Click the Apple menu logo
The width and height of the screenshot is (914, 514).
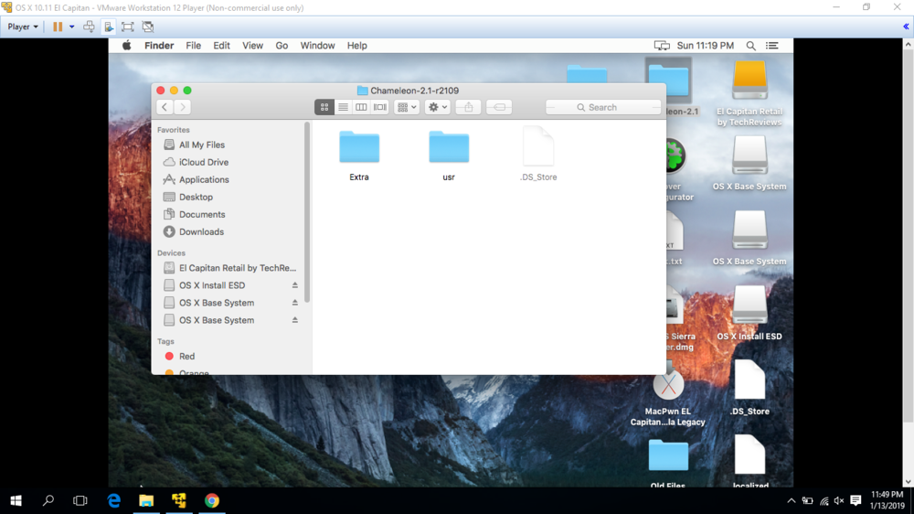click(127, 46)
